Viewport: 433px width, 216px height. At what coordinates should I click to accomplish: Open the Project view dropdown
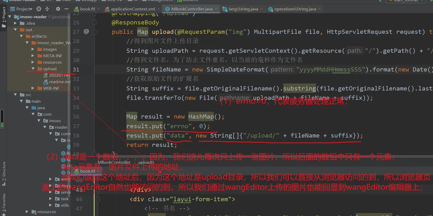24,9
